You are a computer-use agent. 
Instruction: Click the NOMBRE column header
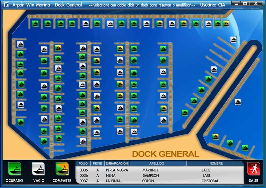216,163
